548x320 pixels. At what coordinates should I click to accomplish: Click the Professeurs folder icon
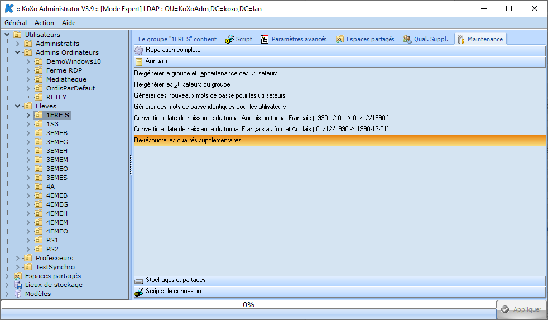click(x=28, y=258)
